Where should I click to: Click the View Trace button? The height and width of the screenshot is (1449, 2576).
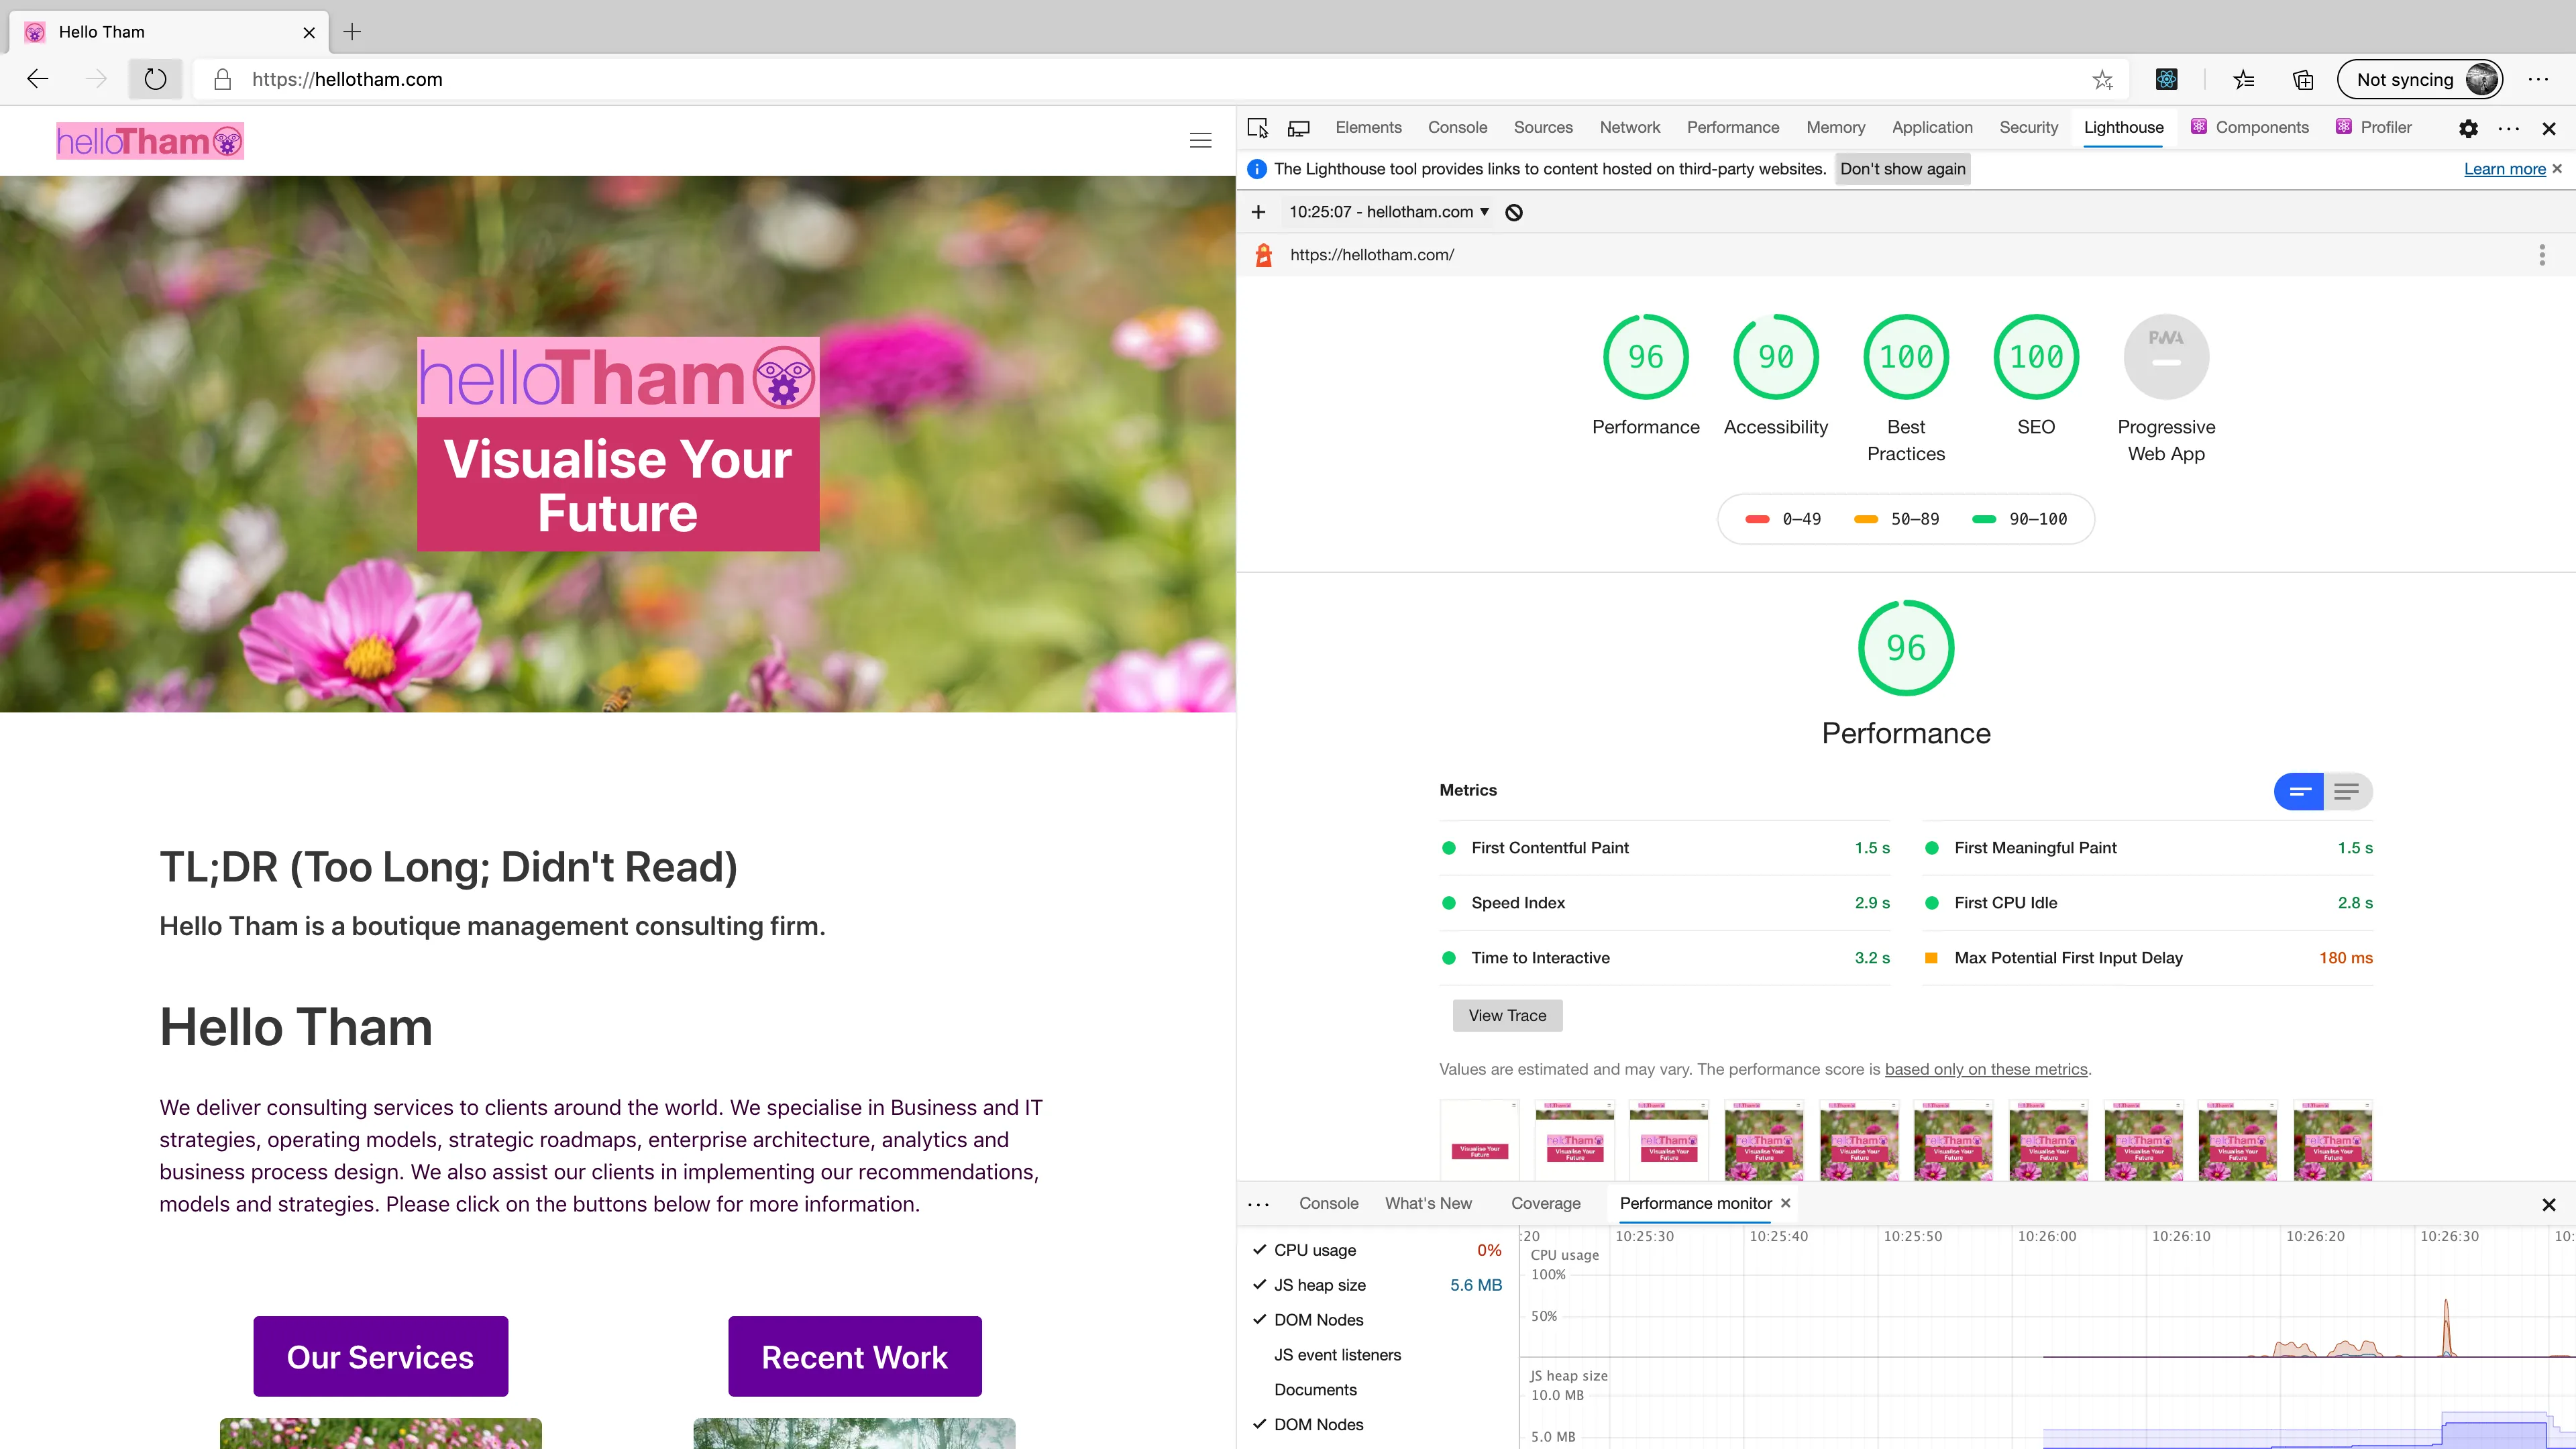pyautogui.click(x=1507, y=1016)
